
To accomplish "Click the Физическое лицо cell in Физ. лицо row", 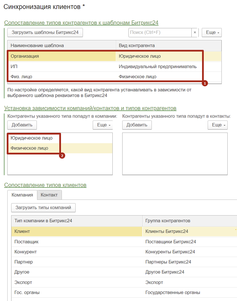I will tap(138, 77).
